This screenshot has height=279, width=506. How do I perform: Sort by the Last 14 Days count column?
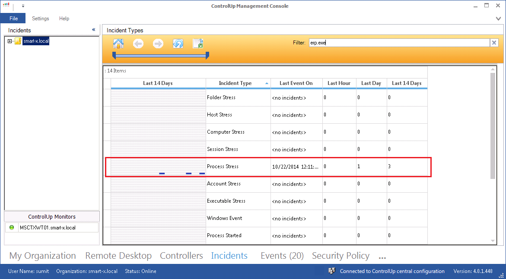(407, 83)
